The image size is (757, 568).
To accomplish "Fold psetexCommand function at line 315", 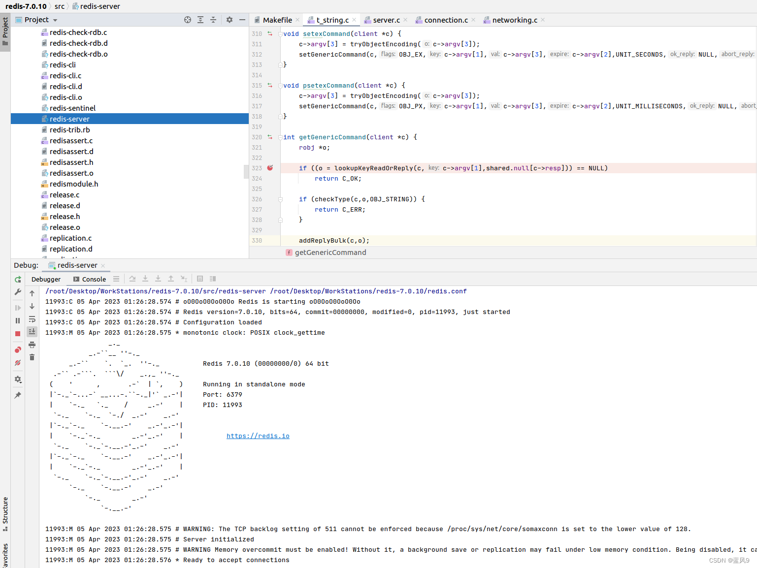I will coord(280,86).
